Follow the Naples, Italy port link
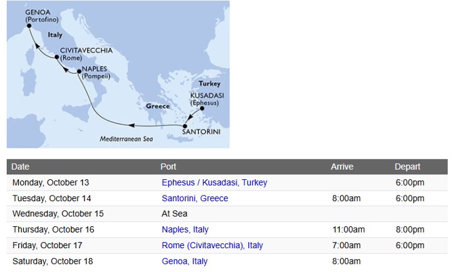This screenshot has width=467, height=272. (185, 229)
